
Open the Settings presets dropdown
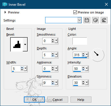79,20
